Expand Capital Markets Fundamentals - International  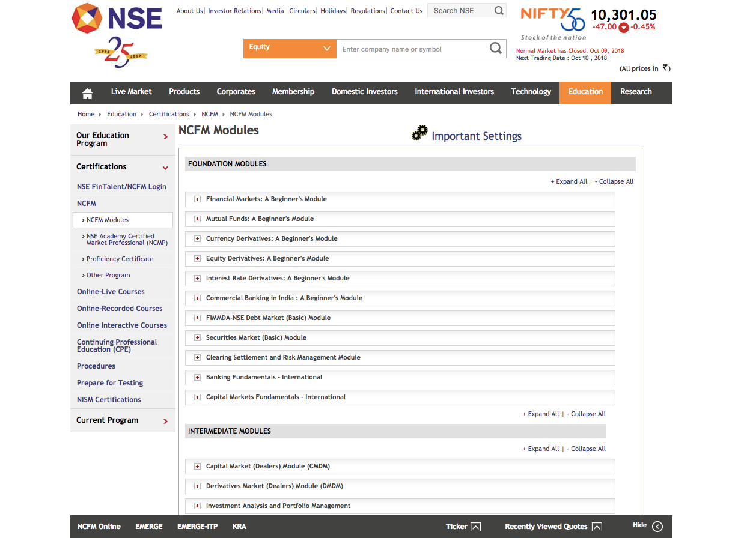(x=197, y=397)
